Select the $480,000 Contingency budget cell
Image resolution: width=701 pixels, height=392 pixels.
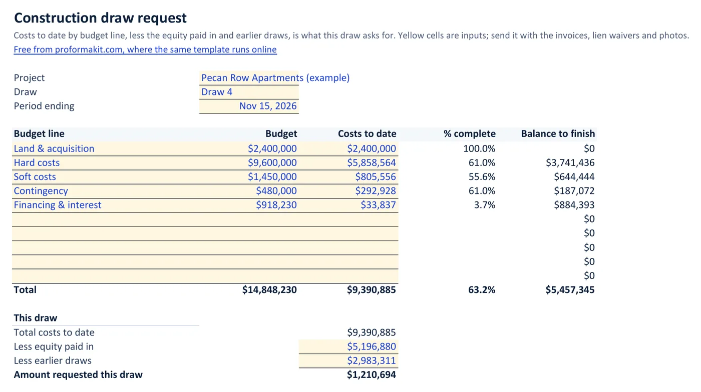click(x=249, y=190)
